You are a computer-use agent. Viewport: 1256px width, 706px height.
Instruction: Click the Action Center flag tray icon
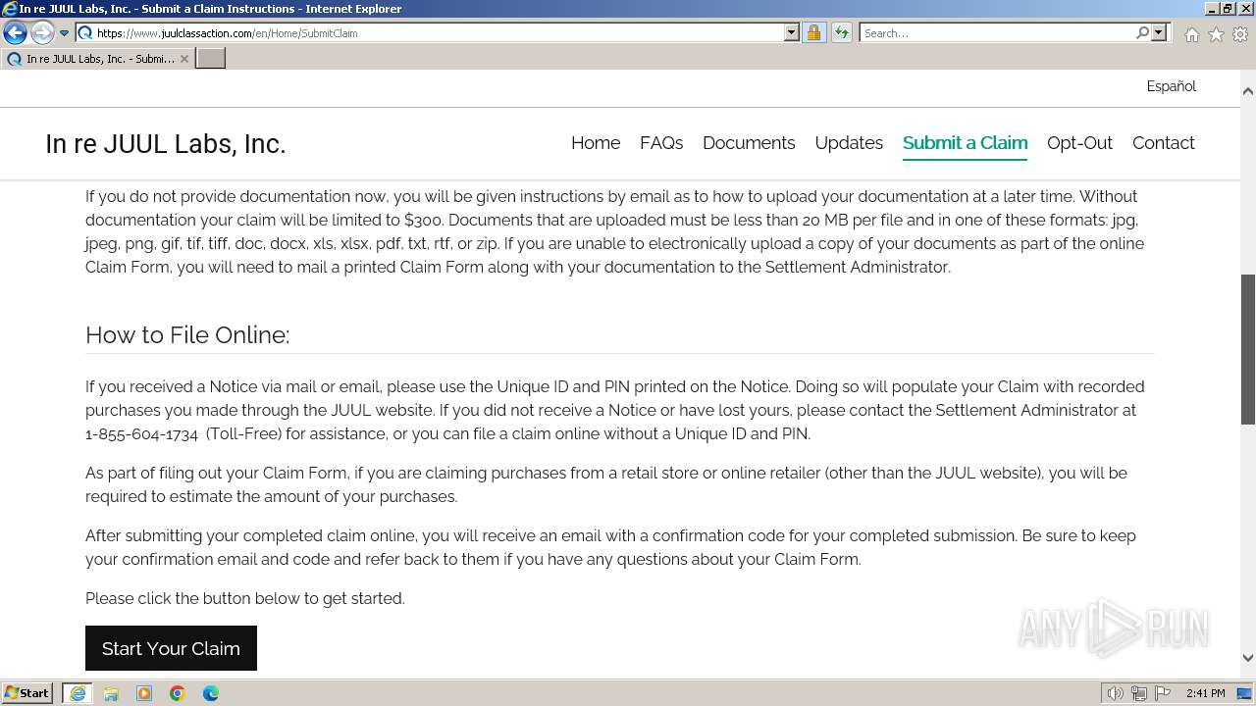point(1162,693)
